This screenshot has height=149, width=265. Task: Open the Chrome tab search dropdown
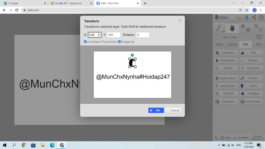234,3
